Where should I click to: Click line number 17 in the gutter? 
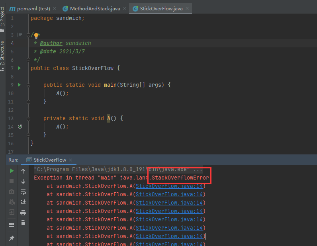point(11,152)
